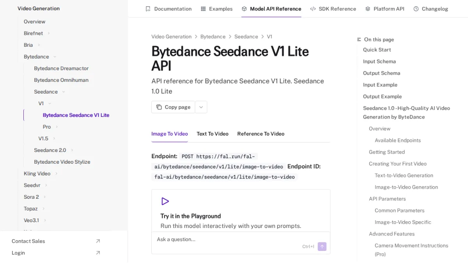Image resolution: width=468 pixels, height=263 pixels.
Task: Click the Copy page button
Action: pyautogui.click(x=173, y=107)
